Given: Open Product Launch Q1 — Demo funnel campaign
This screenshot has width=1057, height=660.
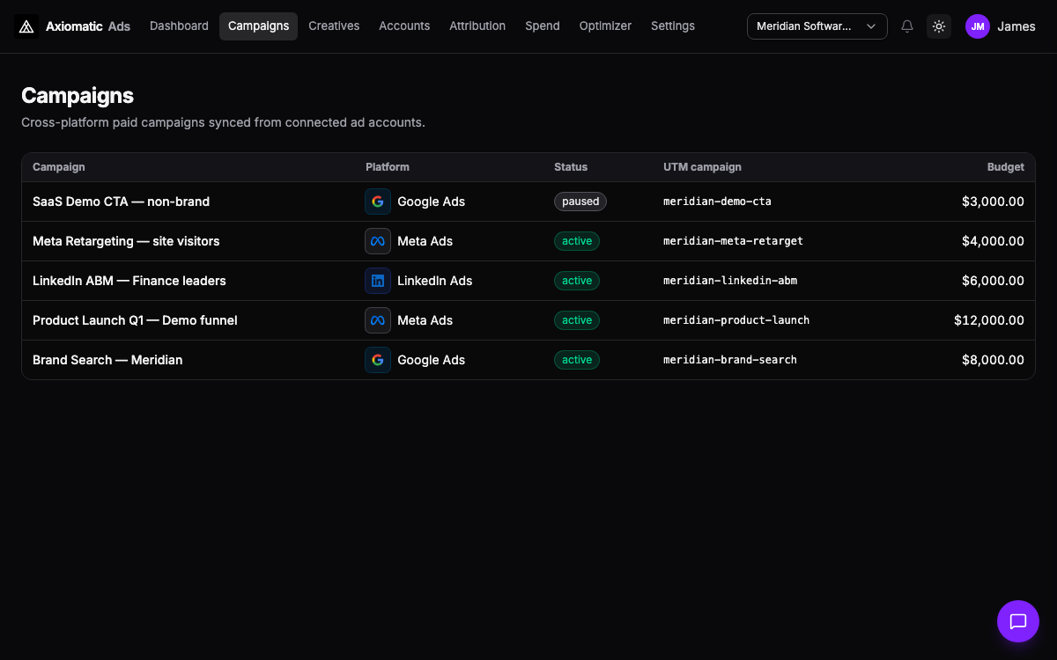Looking at the screenshot, I should tap(135, 320).
